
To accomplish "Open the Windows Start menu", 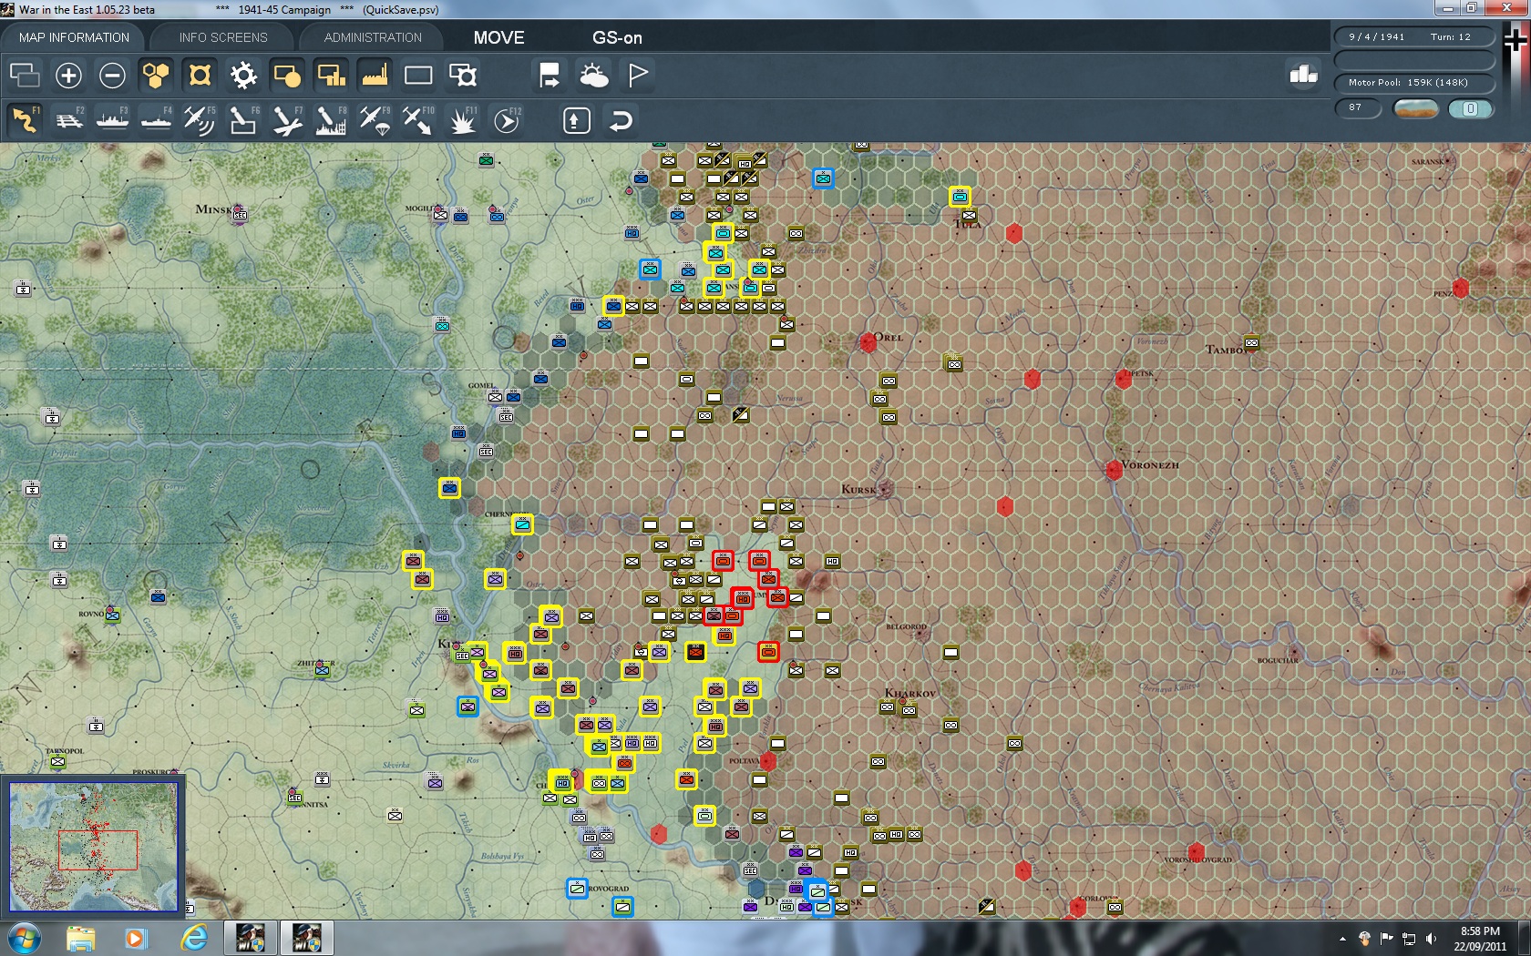I will [x=23, y=937].
